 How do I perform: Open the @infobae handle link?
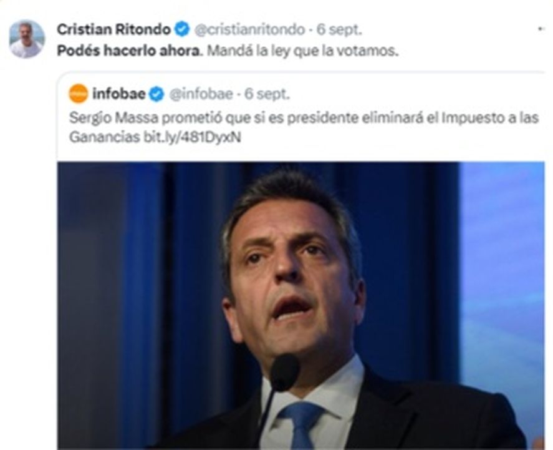click(201, 94)
